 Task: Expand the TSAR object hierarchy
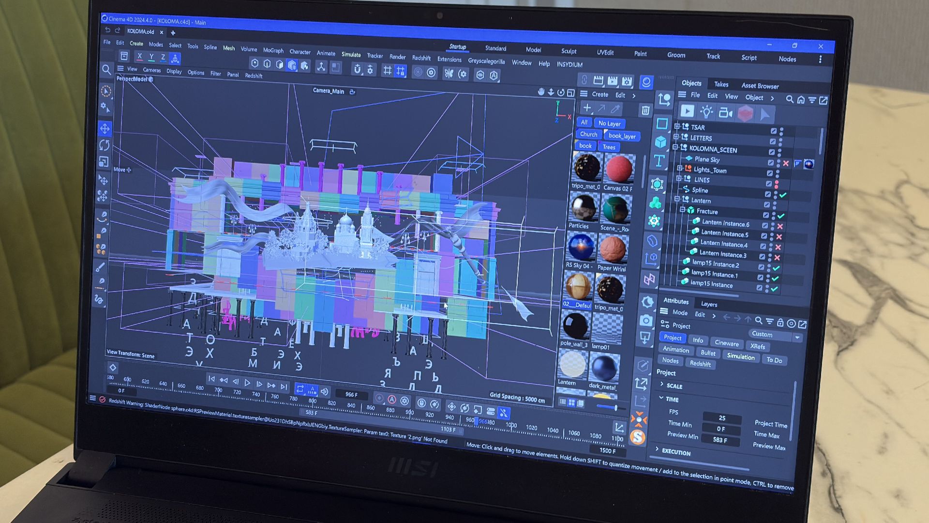(677, 126)
